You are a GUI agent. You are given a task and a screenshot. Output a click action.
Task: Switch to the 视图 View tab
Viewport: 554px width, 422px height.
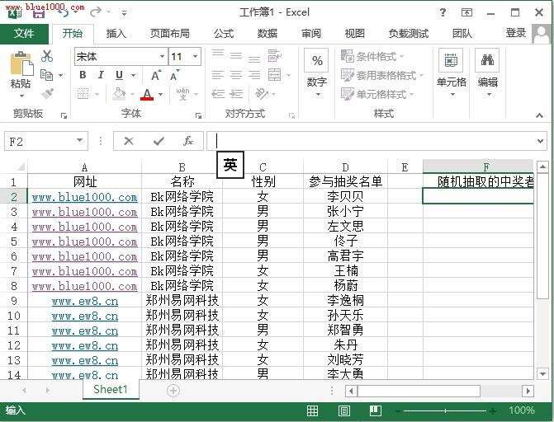point(355,34)
